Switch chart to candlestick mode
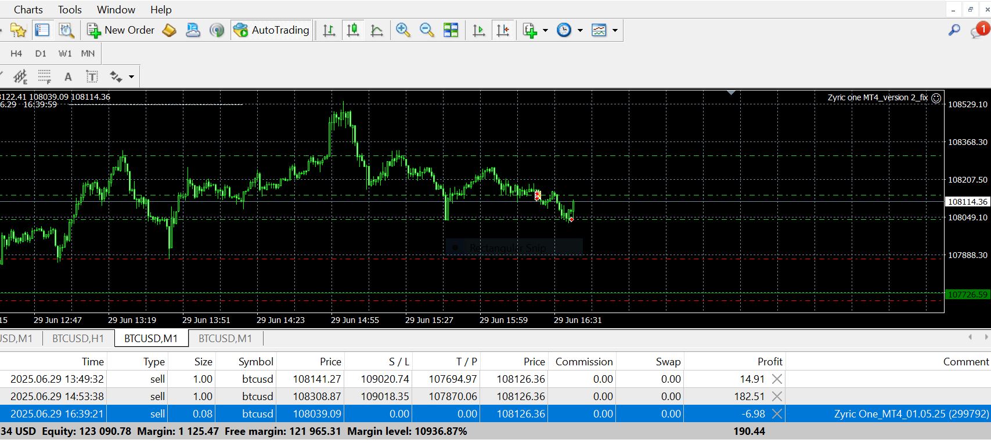 (352, 30)
